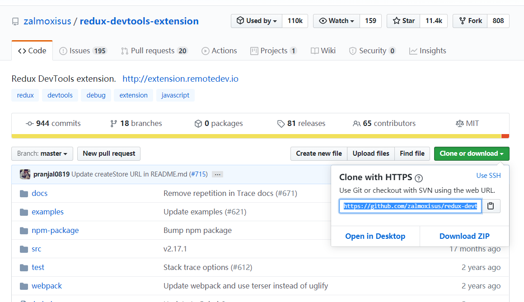Click pranjal0819's avatar thumbnail
The width and height of the screenshot is (524, 302).
[x=25, y=174]
